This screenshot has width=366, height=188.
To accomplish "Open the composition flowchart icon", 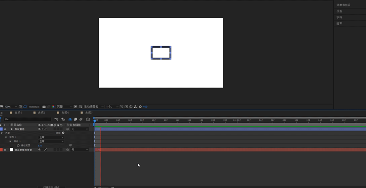I will tap(135, 107).
